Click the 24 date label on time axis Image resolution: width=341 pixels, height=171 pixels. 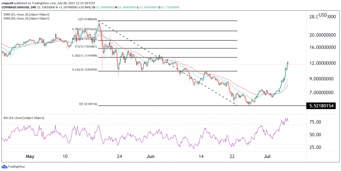(x=120, y=156)
